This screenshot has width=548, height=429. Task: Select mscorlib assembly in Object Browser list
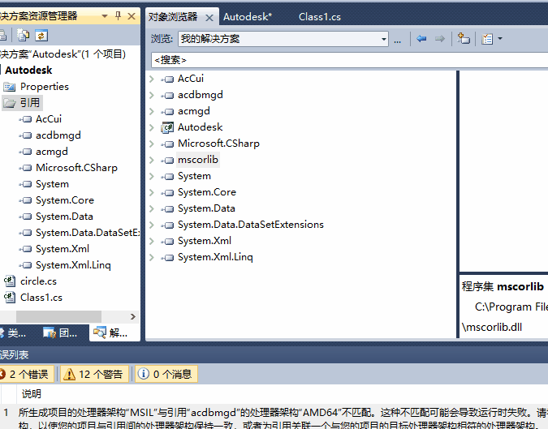click(198, 160)
